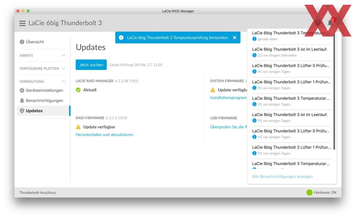Expand the ARRAYS section

tap(42, 55)
